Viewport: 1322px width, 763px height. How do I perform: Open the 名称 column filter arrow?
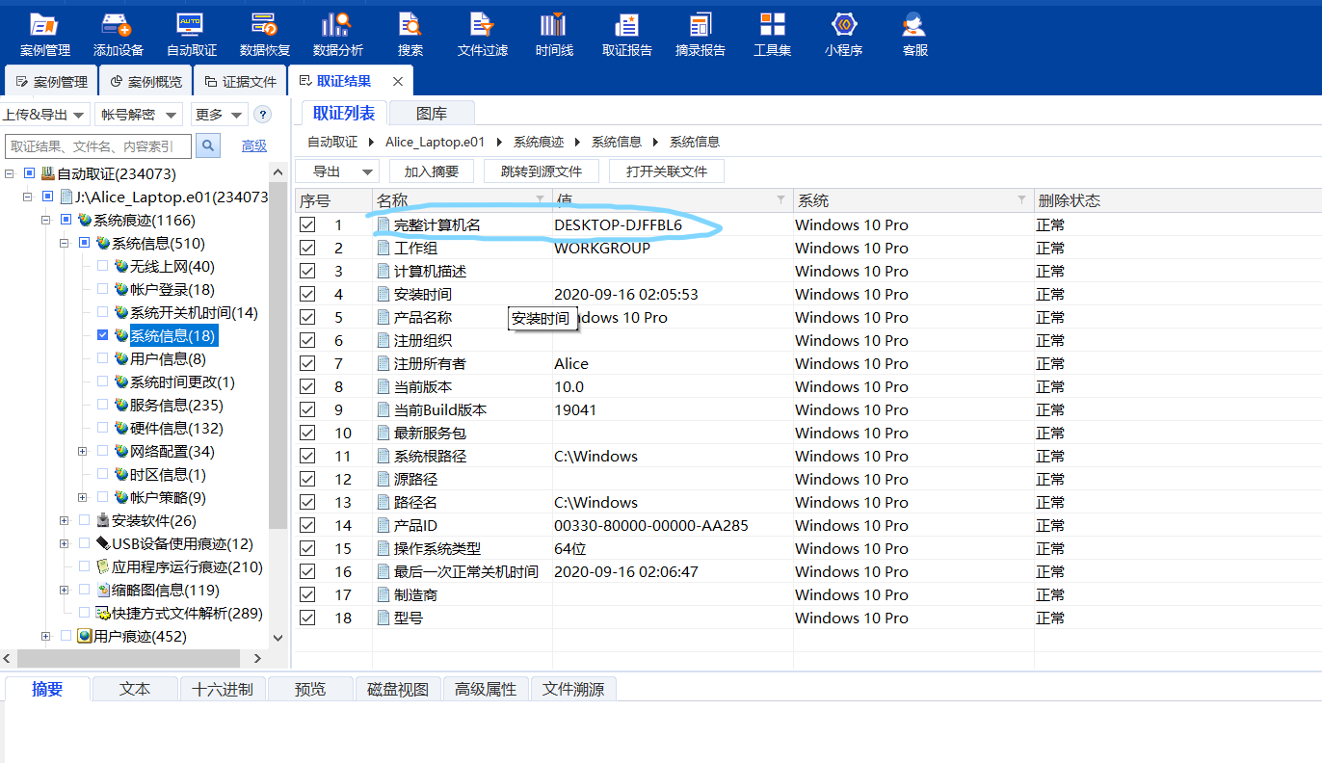tap(540, 199)
